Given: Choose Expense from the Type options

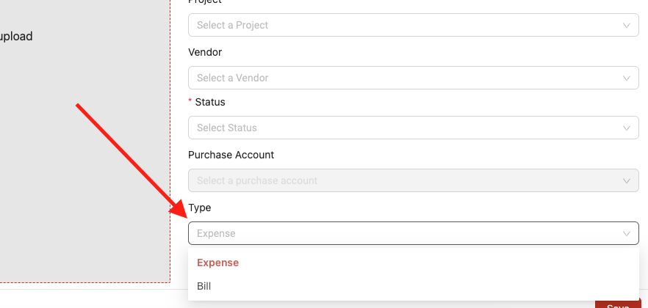Looking at the screenshot, I should point(413,263).
